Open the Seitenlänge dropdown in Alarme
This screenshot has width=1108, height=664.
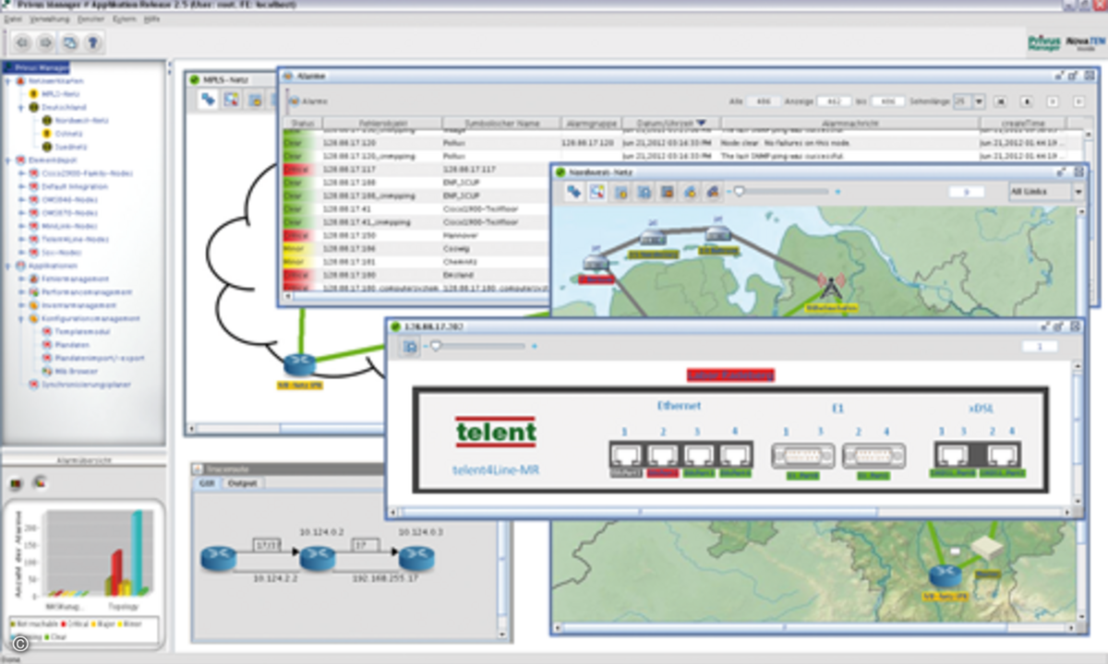(979, 101)
